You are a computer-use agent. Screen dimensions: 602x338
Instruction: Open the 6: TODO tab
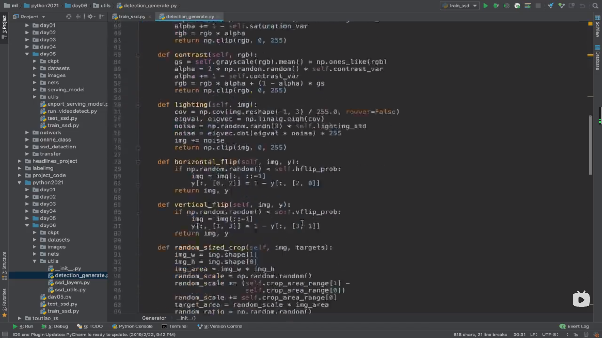90,326
